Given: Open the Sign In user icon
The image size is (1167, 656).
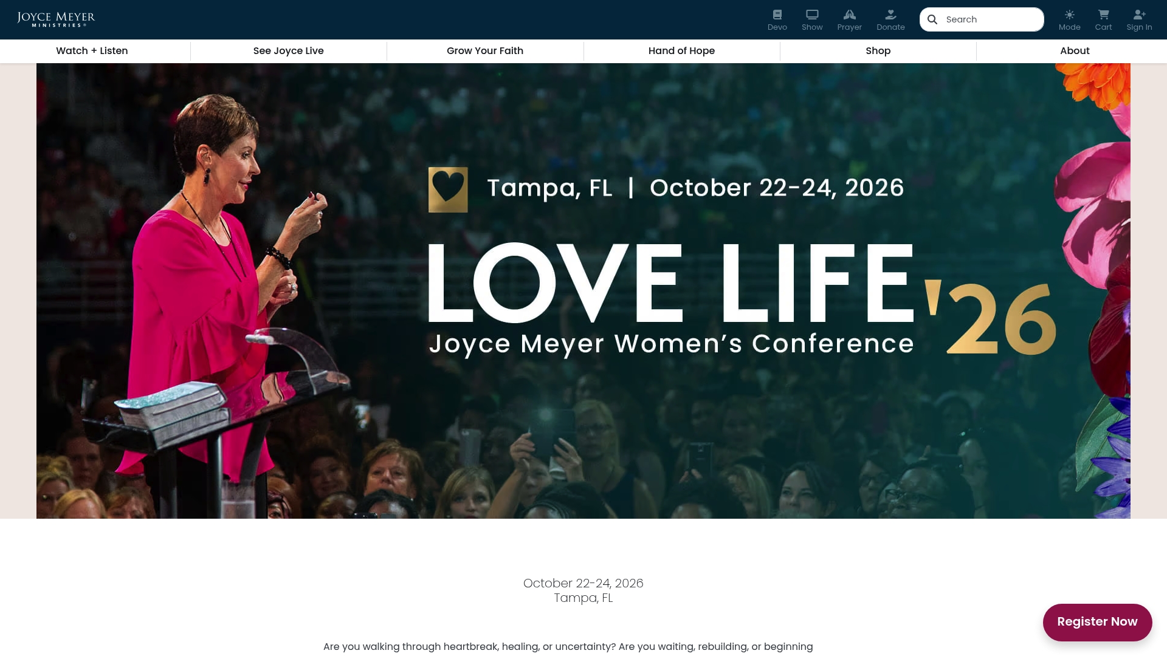Looking at the screenshot, I should 1140,15.
